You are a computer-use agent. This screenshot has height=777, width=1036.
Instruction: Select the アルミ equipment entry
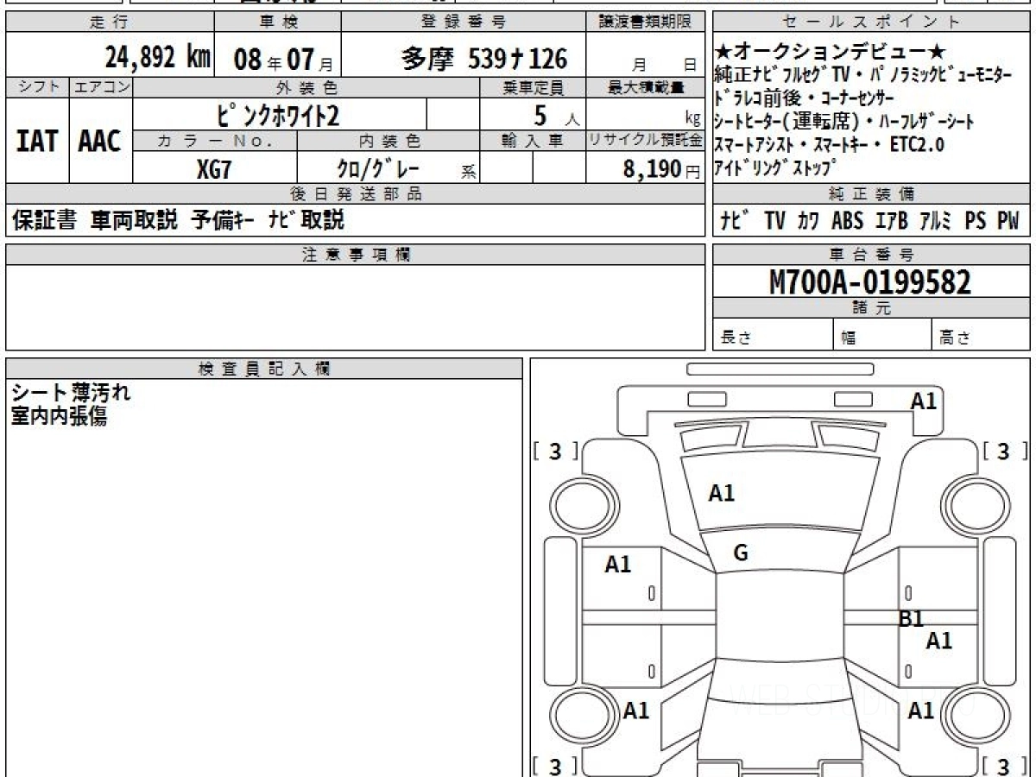(x=936, y=221)
